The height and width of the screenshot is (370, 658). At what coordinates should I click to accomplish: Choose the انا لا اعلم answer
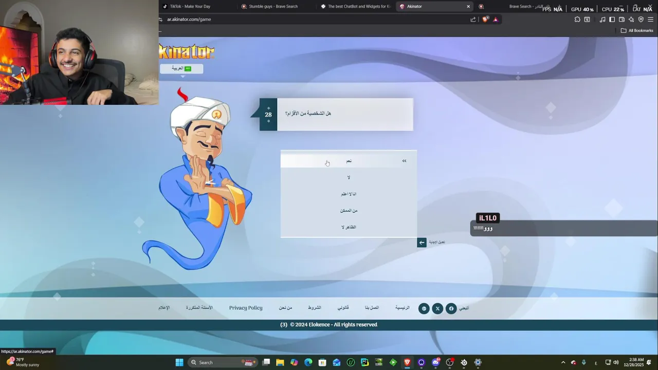coord(349,194)
